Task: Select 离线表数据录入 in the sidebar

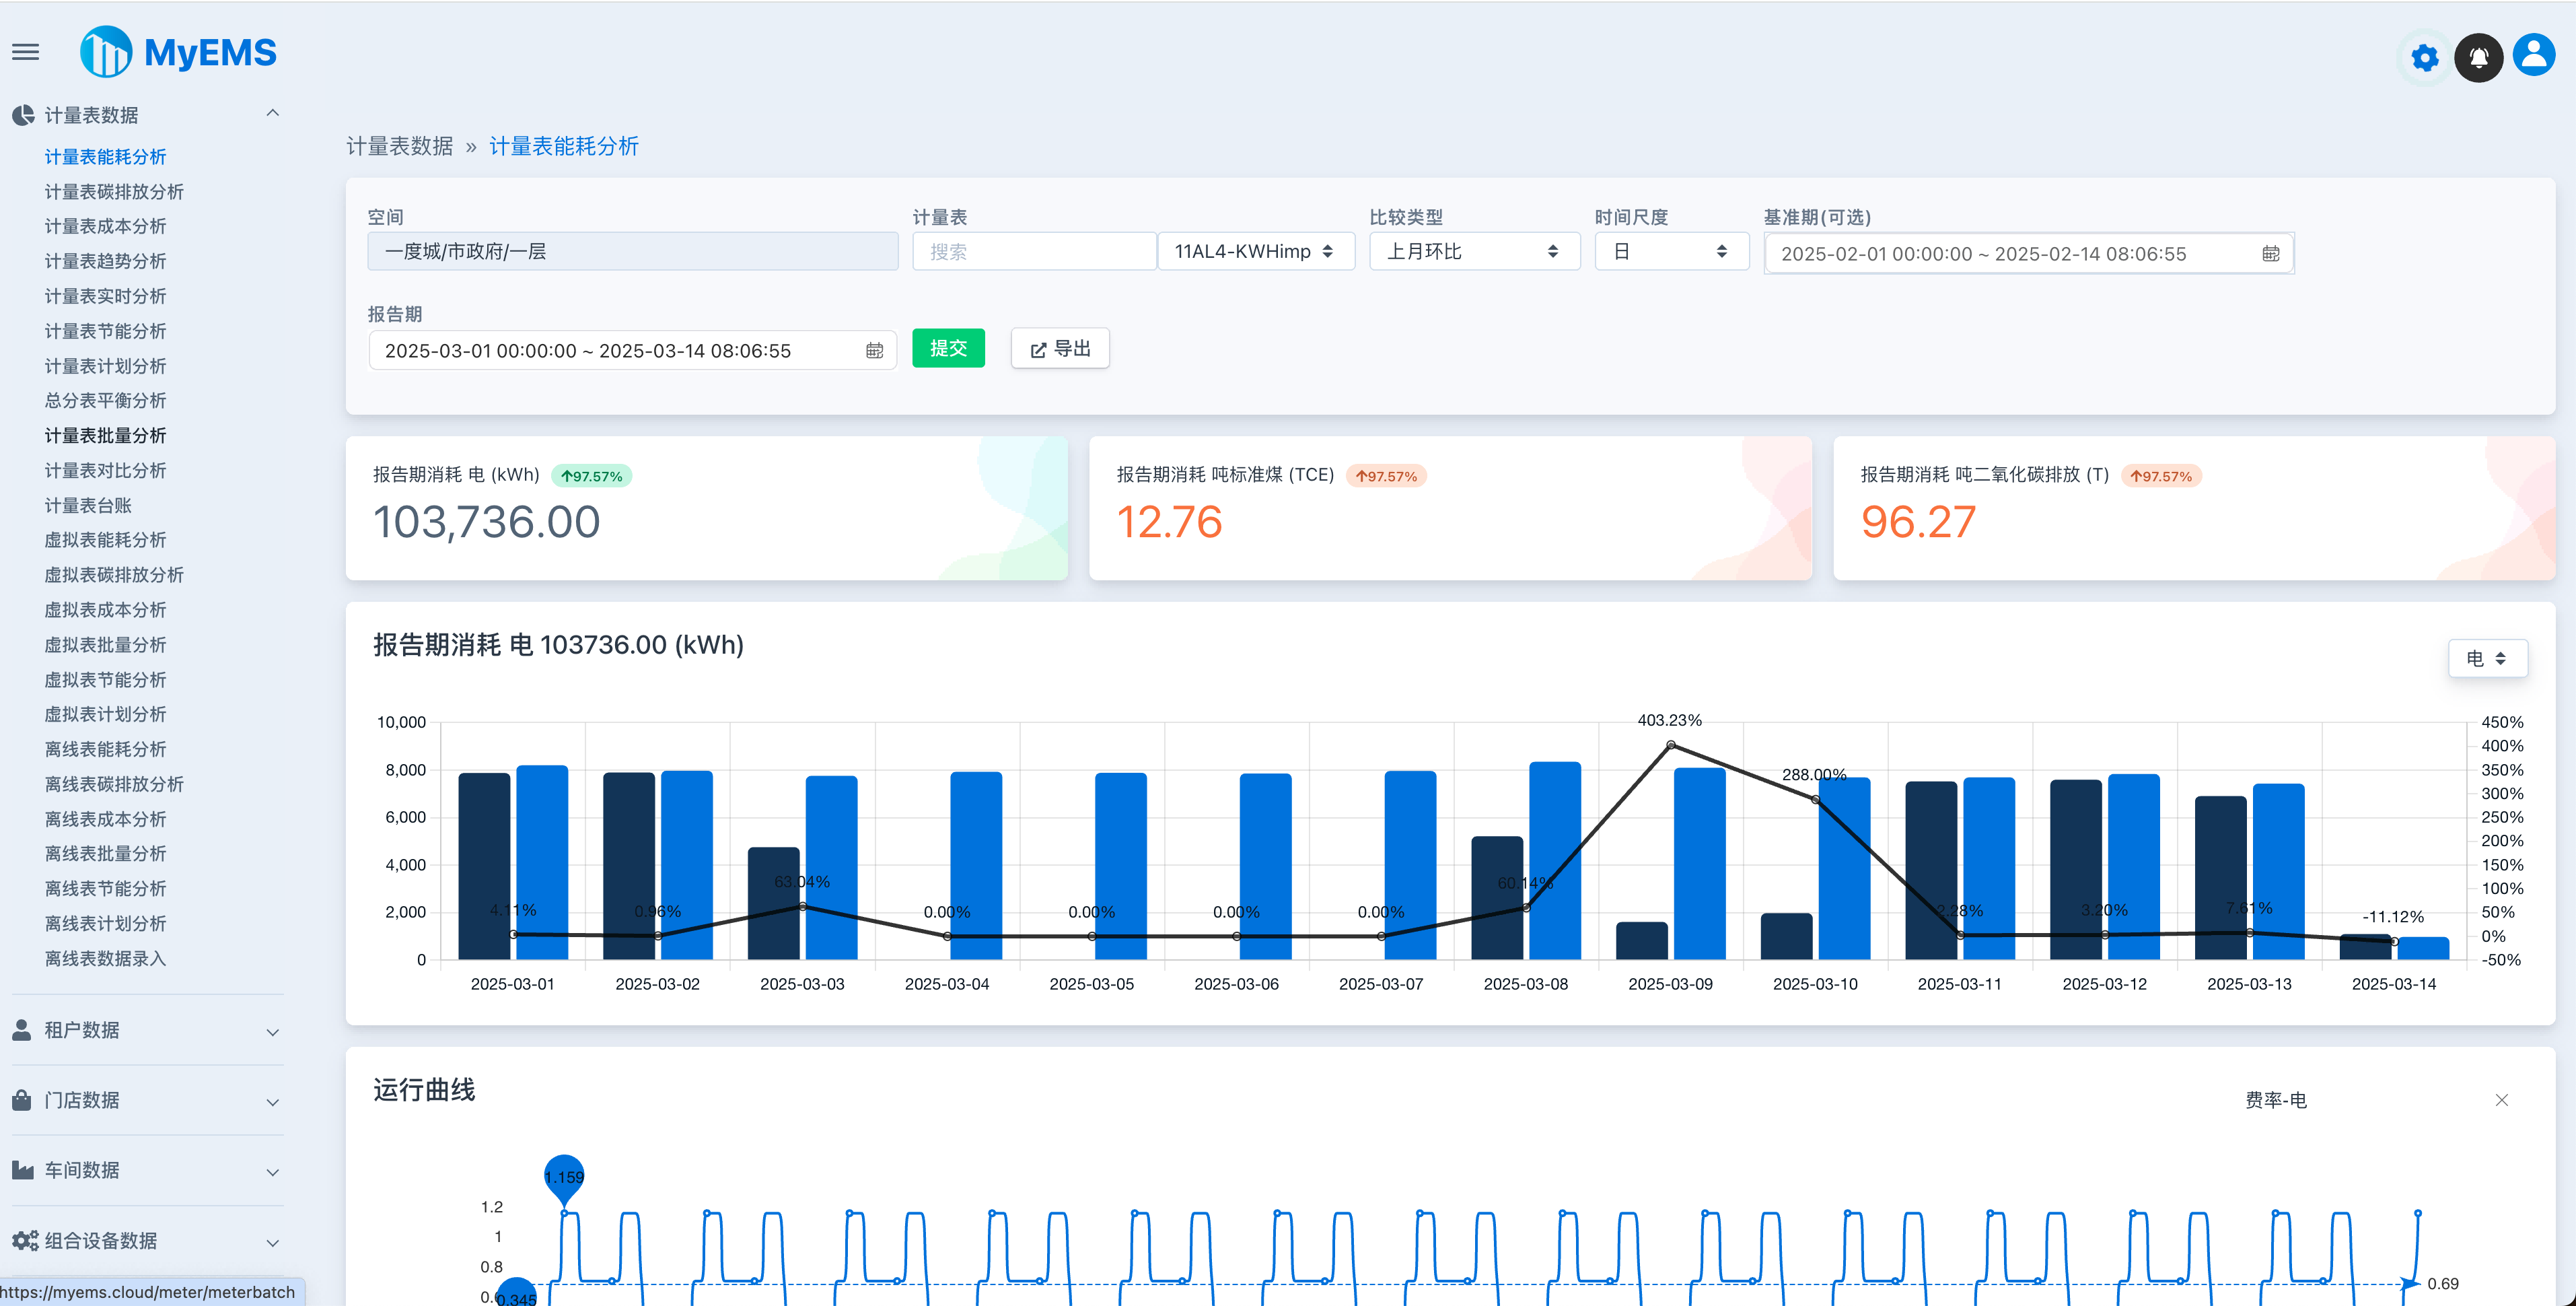Action: [x=106, y=958]
